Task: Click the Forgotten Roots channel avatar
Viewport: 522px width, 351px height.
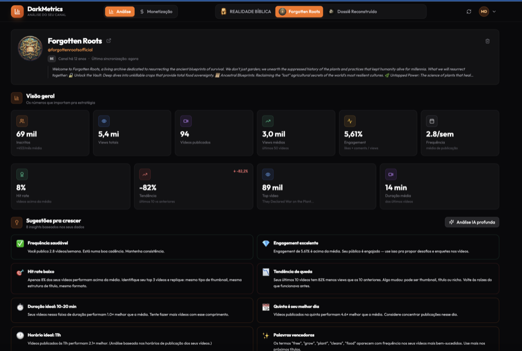Action: (30, 48)
